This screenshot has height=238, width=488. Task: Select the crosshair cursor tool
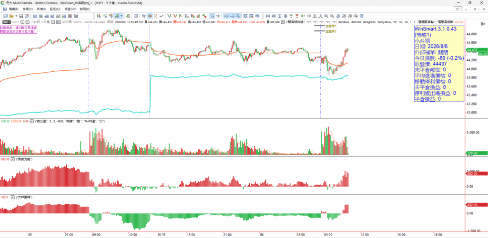click(218, 16)
